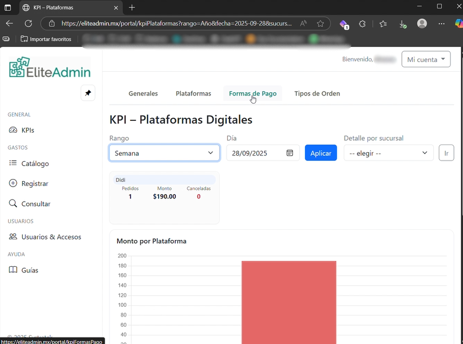Open the calendar picker in Día field
This screenshot has height=344, width=463.
(290, 153)
